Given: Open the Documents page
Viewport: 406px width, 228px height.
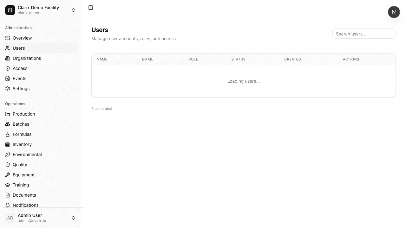Looking at the screenshot, I should 40,195.
